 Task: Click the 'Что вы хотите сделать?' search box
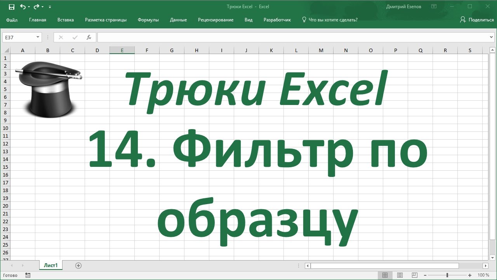[330, 20]
